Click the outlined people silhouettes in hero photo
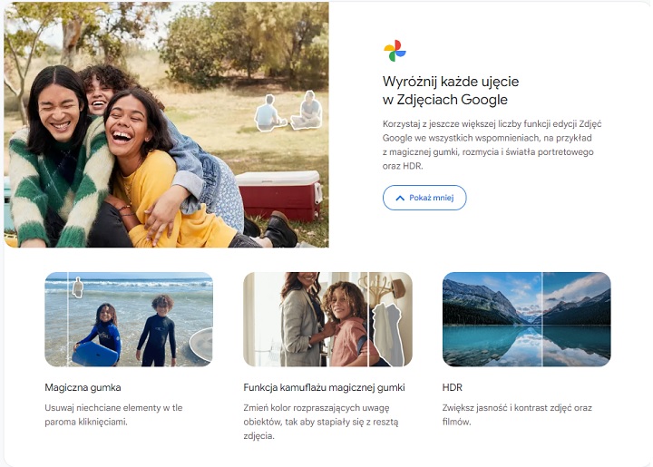The width and height of the screenshot is (653, 467). coord(288,111)
